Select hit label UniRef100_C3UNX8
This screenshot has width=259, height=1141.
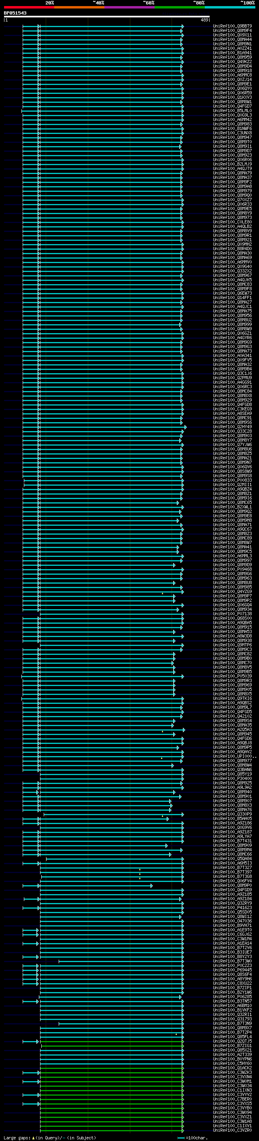click(232, 133)
